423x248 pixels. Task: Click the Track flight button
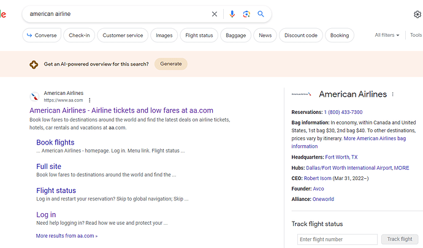click(x=400, y=239)
